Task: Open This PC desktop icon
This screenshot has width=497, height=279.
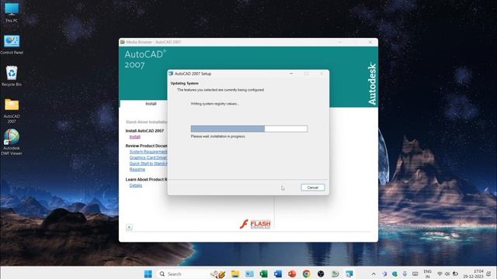Action: click(12, 12)
